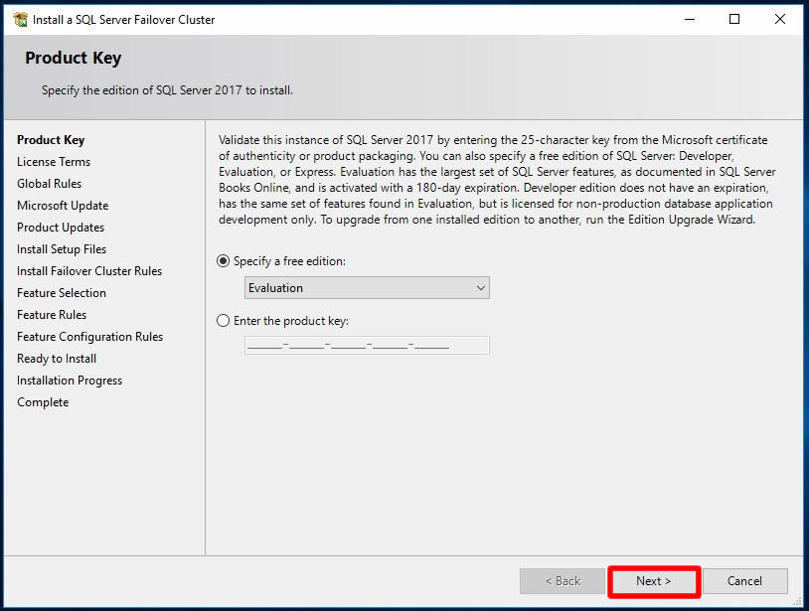This screenshot has width=809, height=611.
Task: Select the Product Key step in the sidebar
Action: pos(51,140)
